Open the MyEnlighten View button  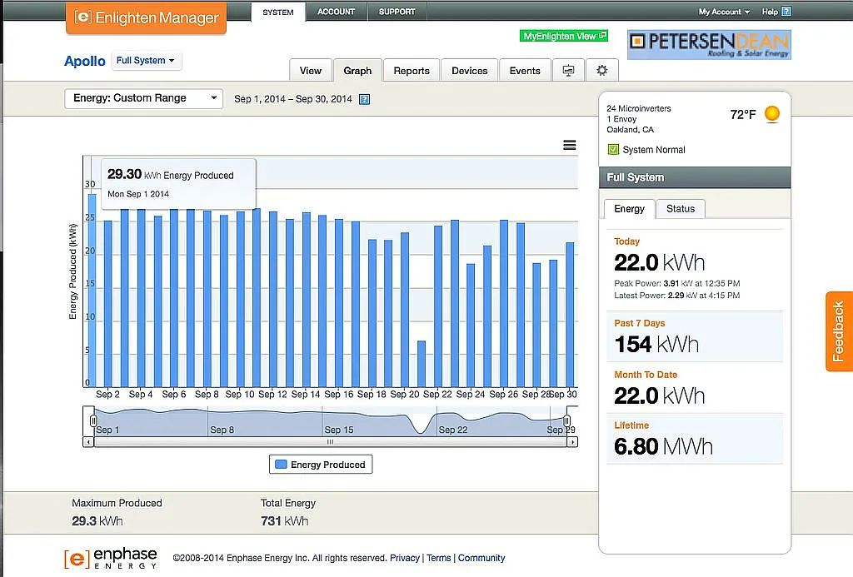[564, 36]
